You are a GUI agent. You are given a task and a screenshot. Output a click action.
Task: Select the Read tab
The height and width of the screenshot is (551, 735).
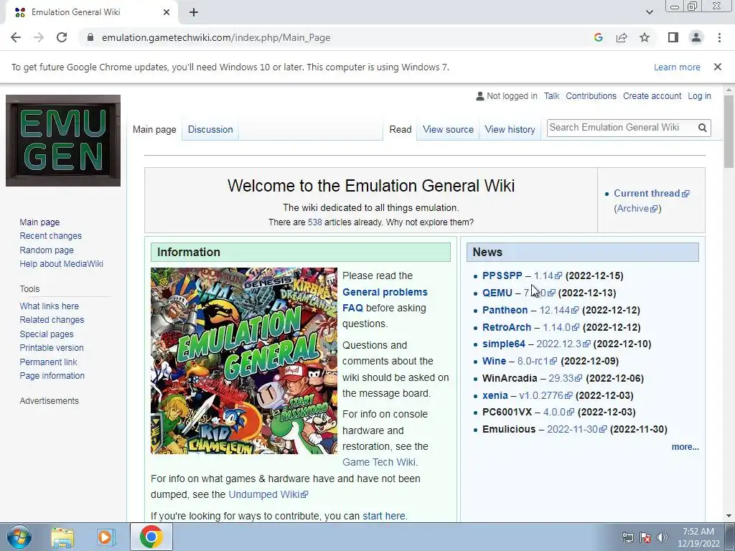click(x=401, y=129)
